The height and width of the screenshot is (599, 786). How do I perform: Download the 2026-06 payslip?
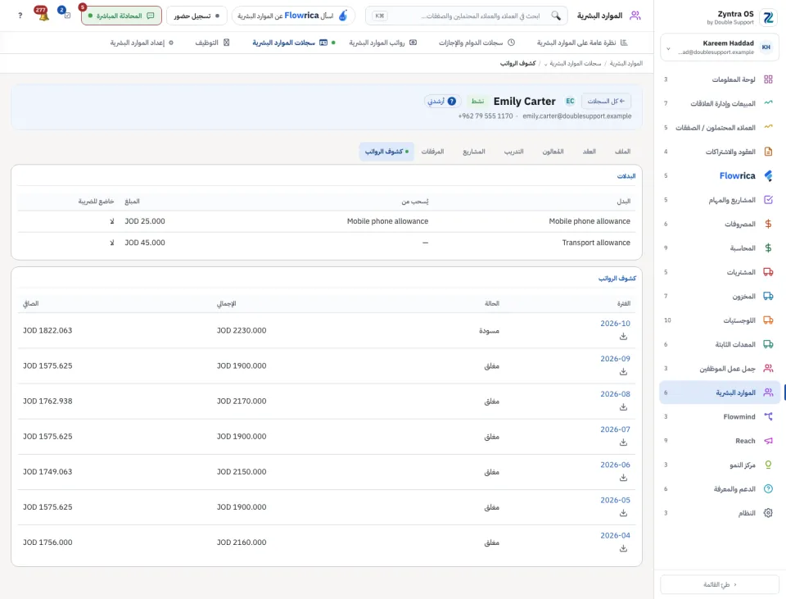(623, 478)
